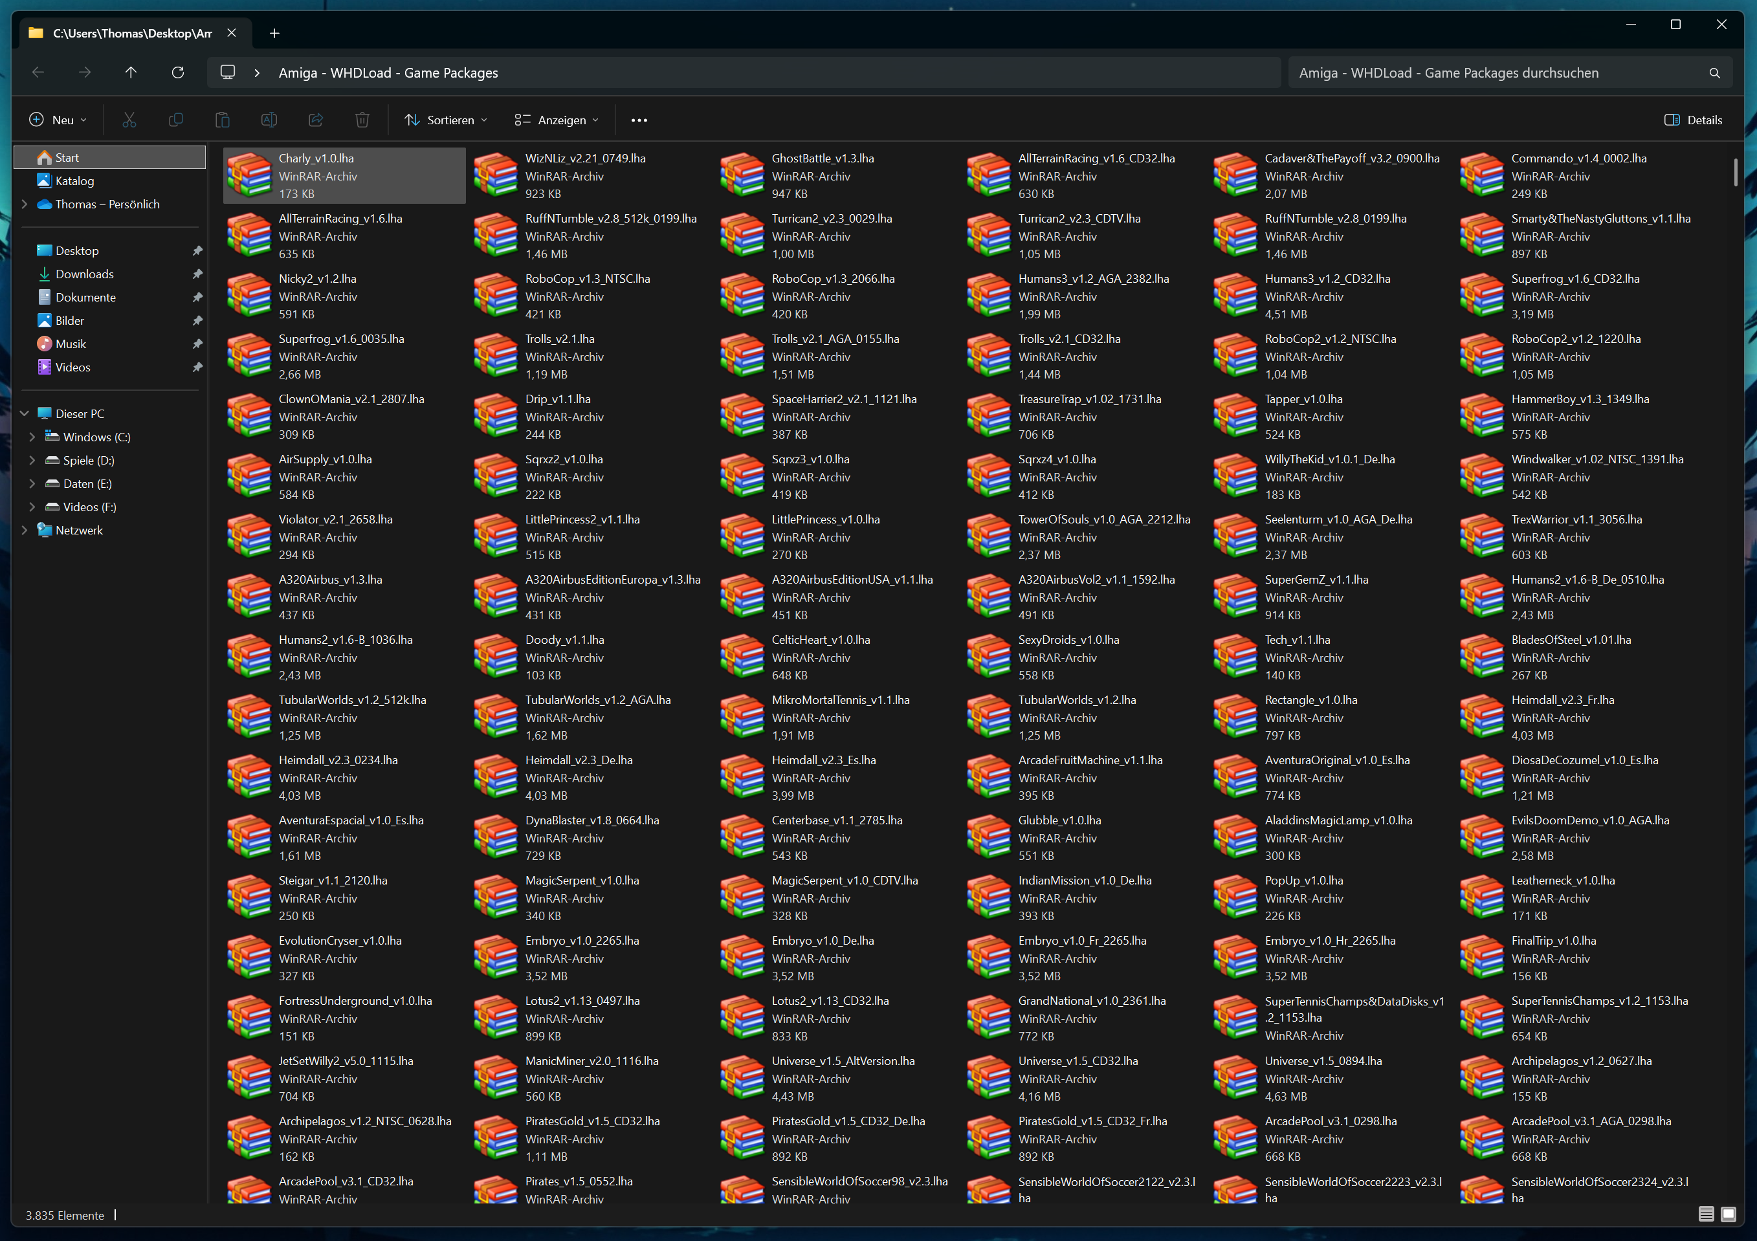Click the Cut scissors icon in toolbar

pos(129,120)
